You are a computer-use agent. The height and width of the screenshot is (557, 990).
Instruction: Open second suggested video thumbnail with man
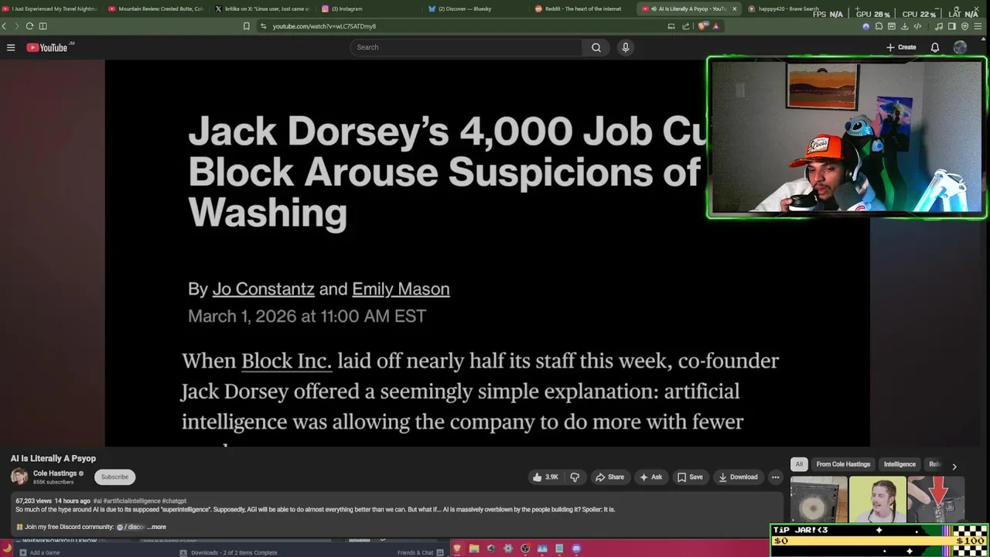[x=877, y=499]
